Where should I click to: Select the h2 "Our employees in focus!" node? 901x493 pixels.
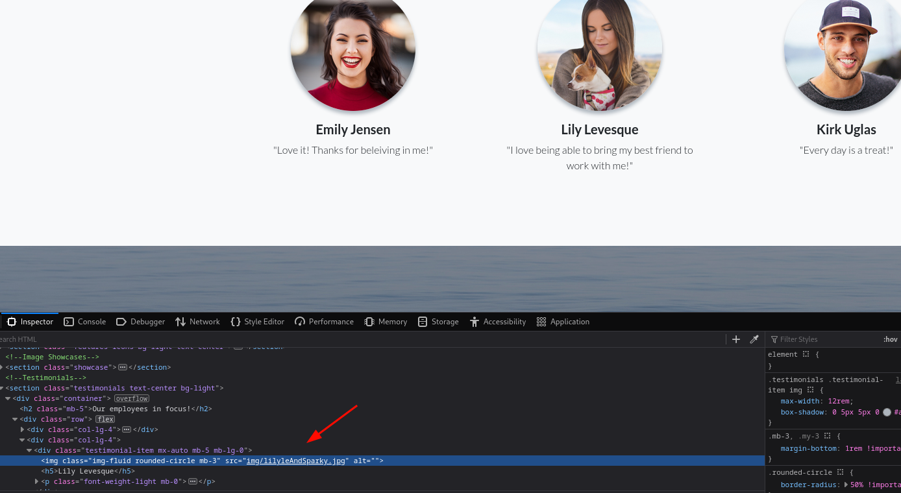click(x=116, y=409)
